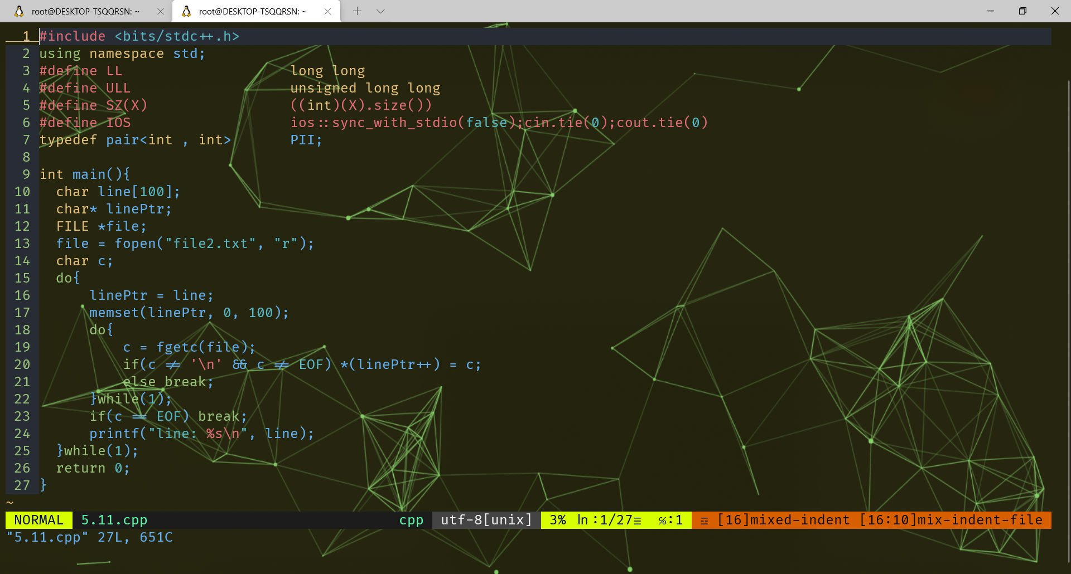Click the NORMAL mode indicator in status line
The image size is (1071, 574).
pyautogui.click(x=38, y=520)
